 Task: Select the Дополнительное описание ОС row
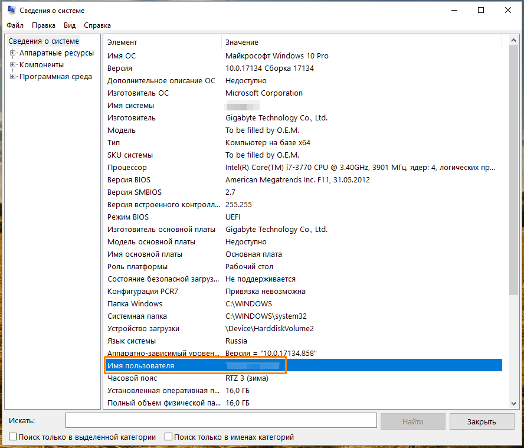tap(303, 81)
